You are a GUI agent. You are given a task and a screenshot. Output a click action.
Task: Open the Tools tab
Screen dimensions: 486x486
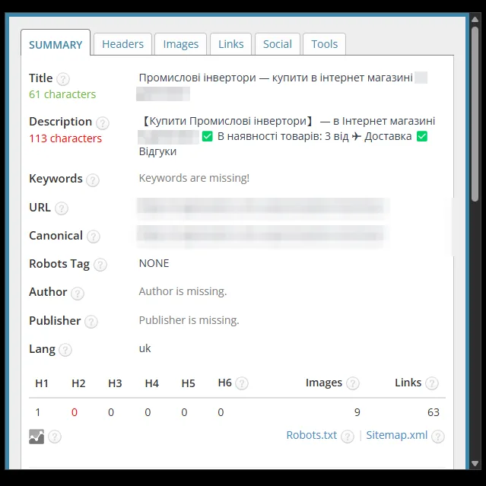coord(325,44)
